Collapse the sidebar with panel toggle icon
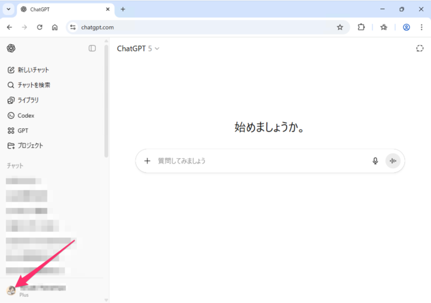Viewport: 431px width, 303px height. (92, 48)
